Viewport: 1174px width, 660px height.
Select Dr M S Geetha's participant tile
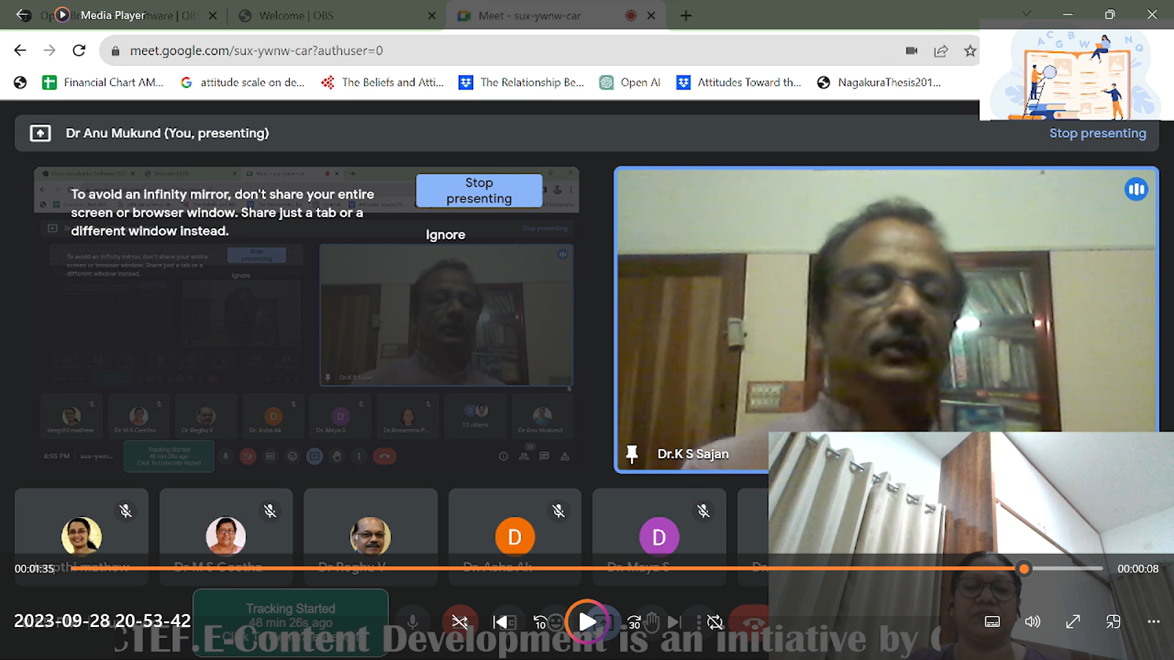[226, 535]
